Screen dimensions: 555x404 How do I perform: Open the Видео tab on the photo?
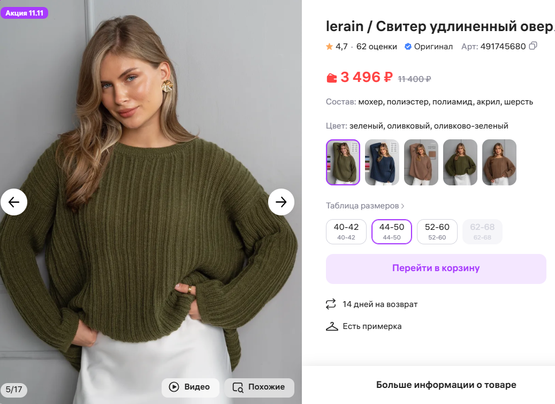click(x=191, y=387)
